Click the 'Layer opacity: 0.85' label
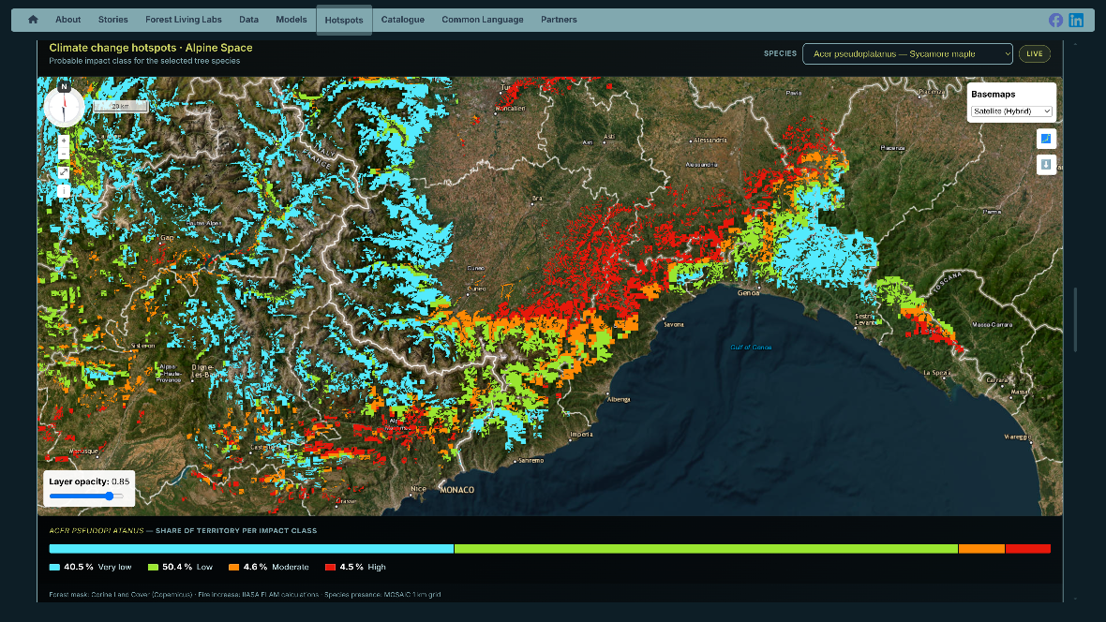 point(89,481)
